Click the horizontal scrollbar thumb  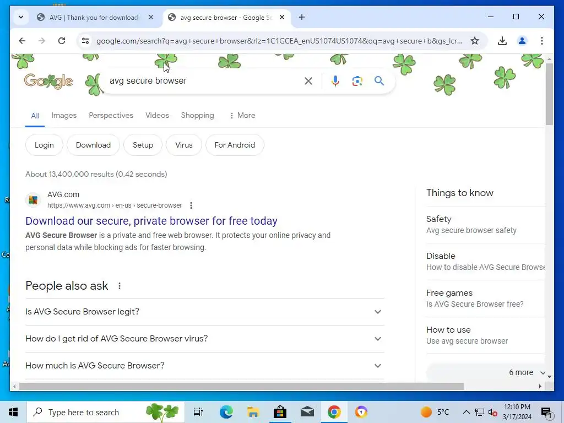pyautogui.click(x=241, y=386)
